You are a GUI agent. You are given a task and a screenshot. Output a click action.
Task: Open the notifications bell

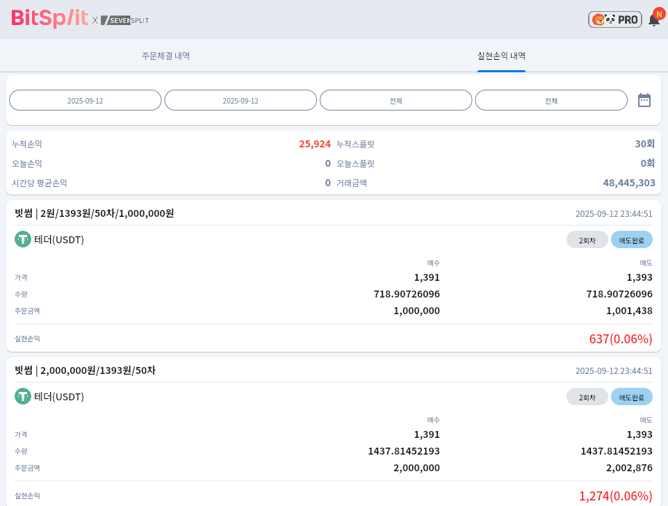tap(655, 18)
